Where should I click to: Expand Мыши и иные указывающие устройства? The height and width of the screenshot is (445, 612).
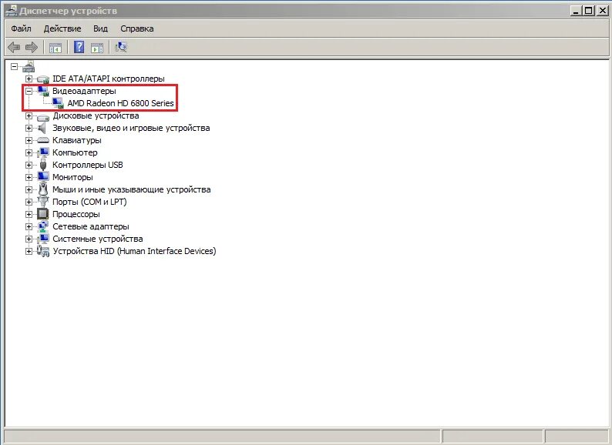[x=29, y=189]
